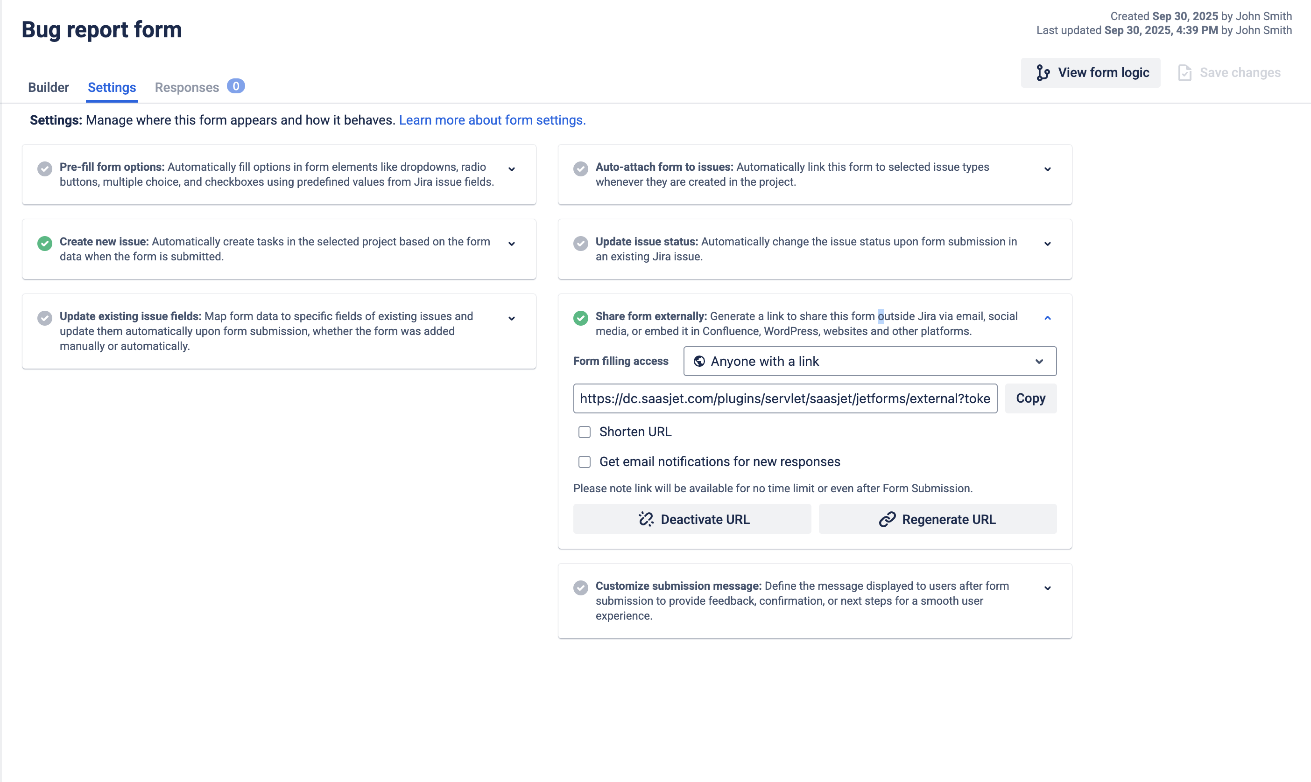The image size is (1311, 782).
Task: Switch to the Builder tab
Action: [x=48, y=87]
